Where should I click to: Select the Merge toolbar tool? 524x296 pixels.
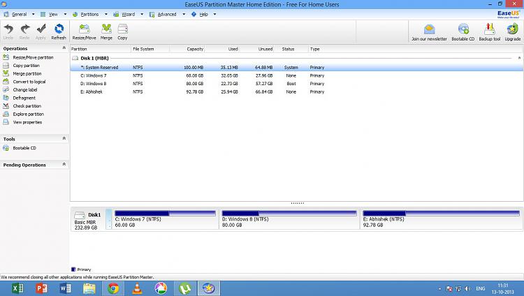pos(106,31)
